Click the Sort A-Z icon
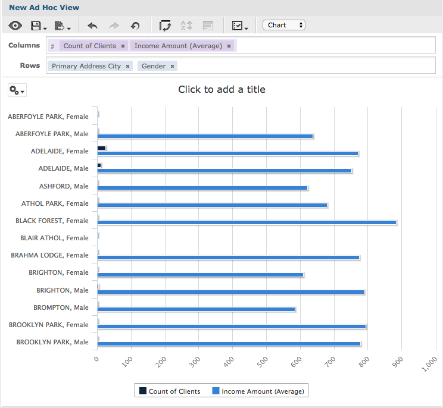Screen dimensions: 443x408 point(186,26)
